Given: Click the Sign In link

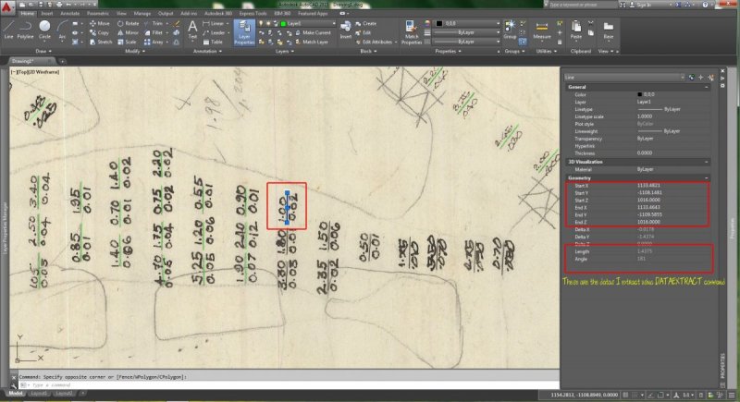Looking at the screenshot, I should [647, 5].
